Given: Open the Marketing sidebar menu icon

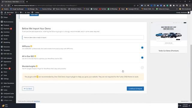Looking at the screenshot, I should (2, 42).
